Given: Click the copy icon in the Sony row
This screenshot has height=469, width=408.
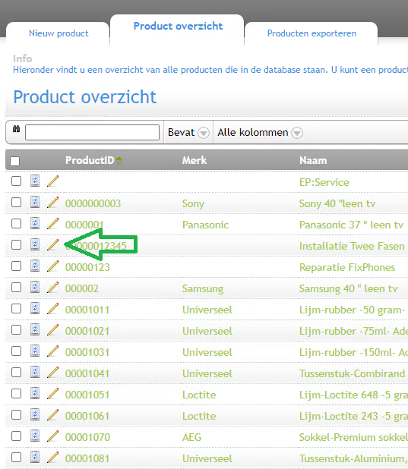Looking at the screenshot, I should (x=35, y=202).
